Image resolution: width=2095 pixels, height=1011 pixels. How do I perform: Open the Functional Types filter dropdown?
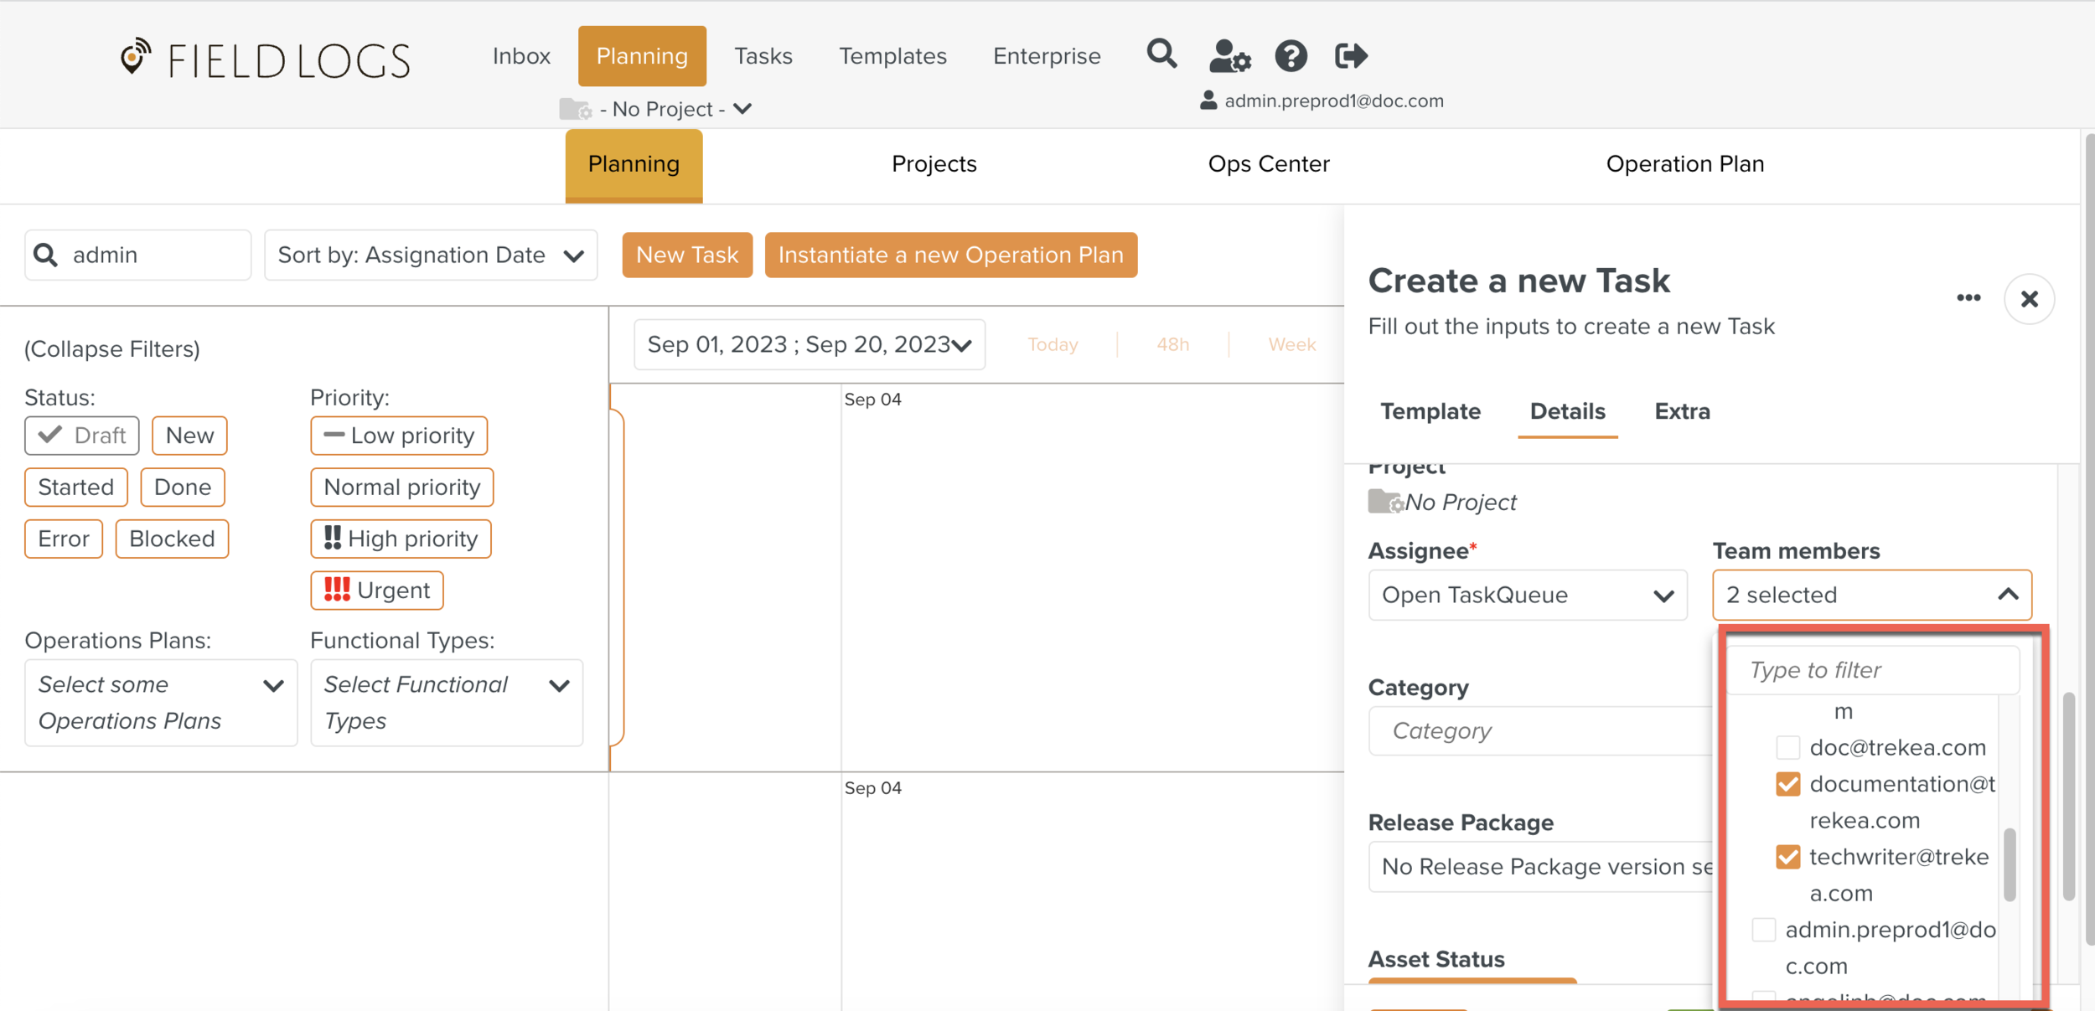coord(447,703)
